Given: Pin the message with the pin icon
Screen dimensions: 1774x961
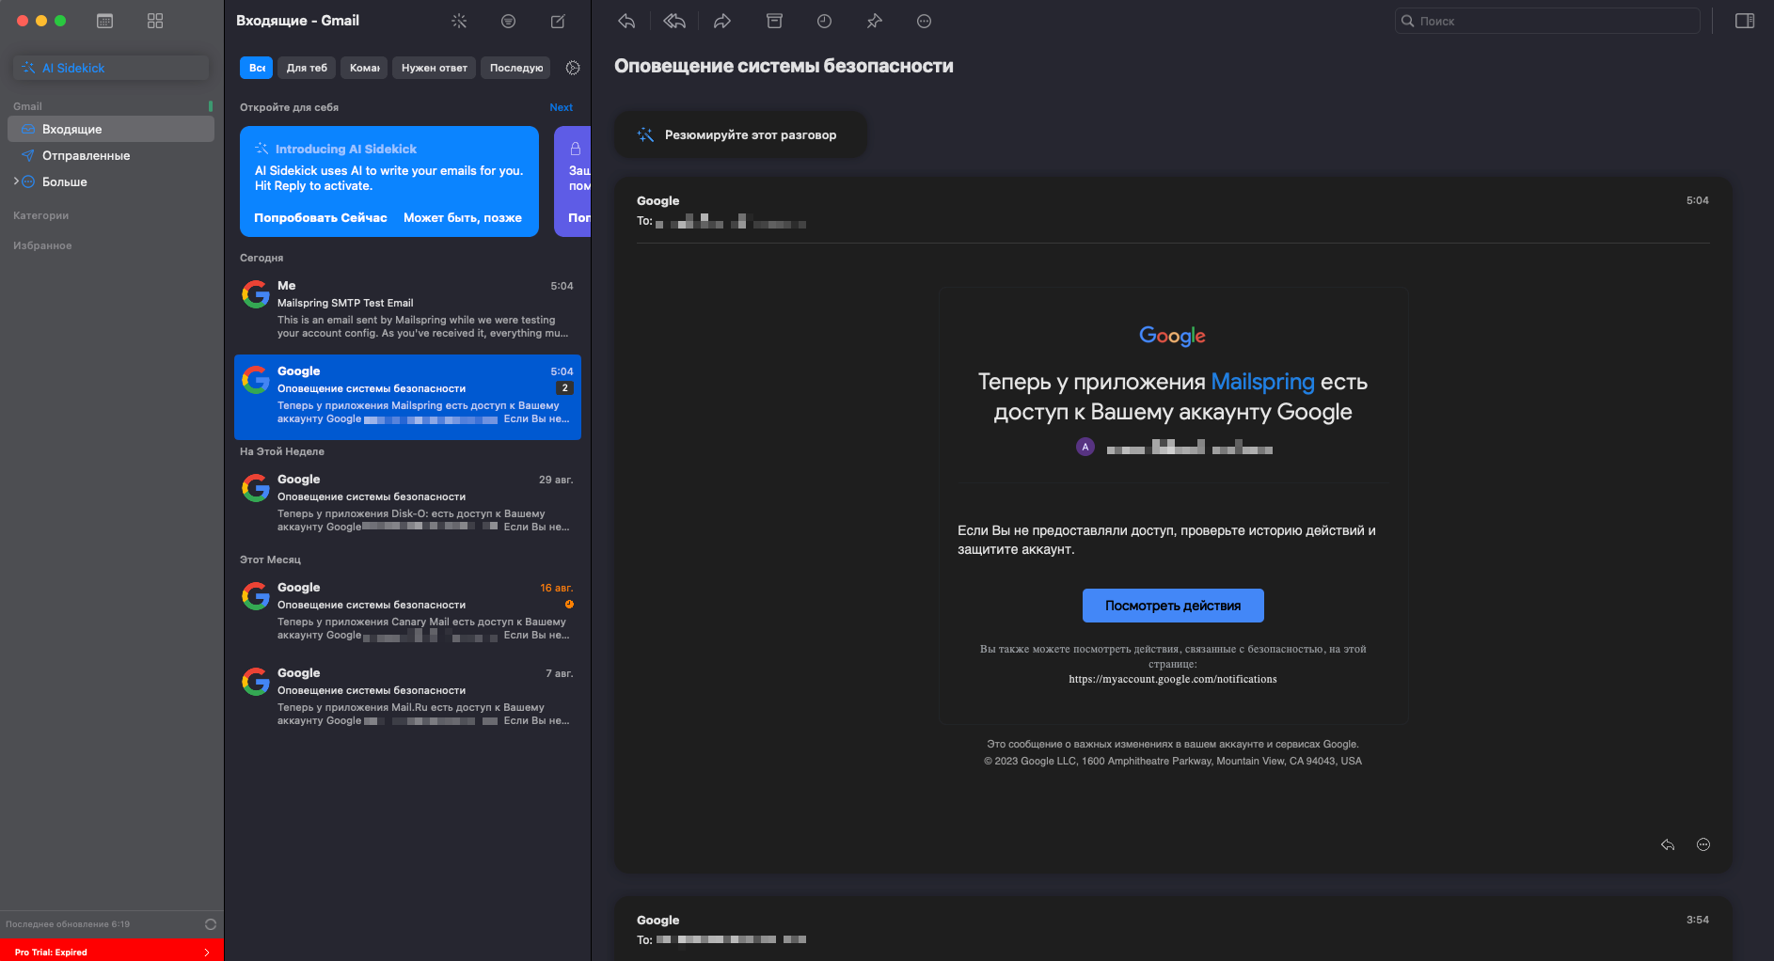Looking at the screenshot, I should (x=874, y=21).
